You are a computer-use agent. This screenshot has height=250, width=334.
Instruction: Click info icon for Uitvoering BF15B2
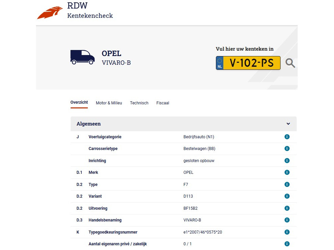point(287,208)
